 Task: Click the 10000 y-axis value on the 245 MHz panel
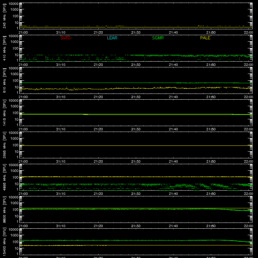(x=14, y=4)
